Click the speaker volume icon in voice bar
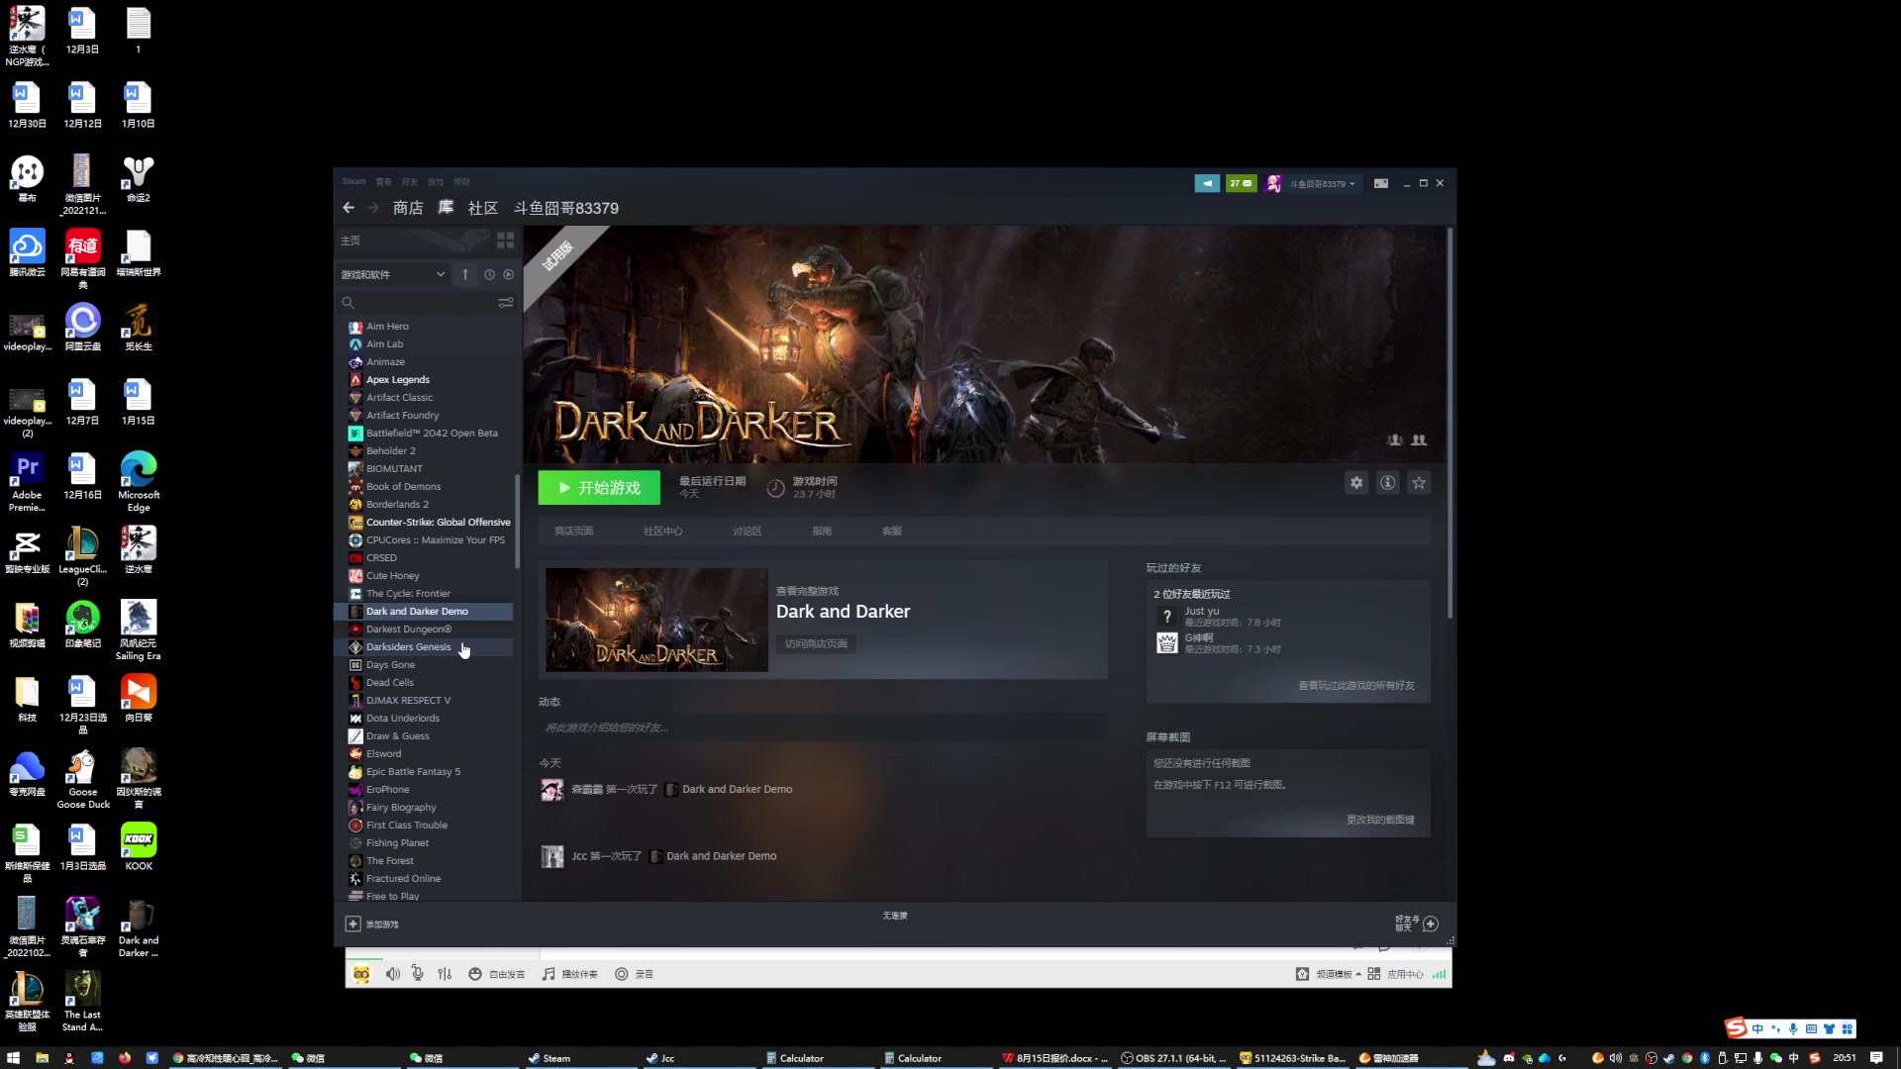 [x=393, y=974]
